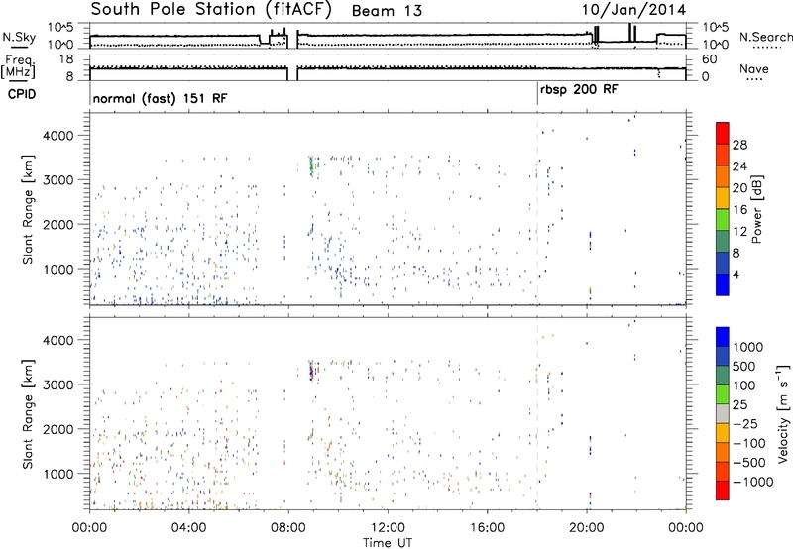Image resolution: width=793 pixels, height=549 pixels.
Task: Click the yellow 16-20 dB Power colorbar segment
Action: click(723, 197)
